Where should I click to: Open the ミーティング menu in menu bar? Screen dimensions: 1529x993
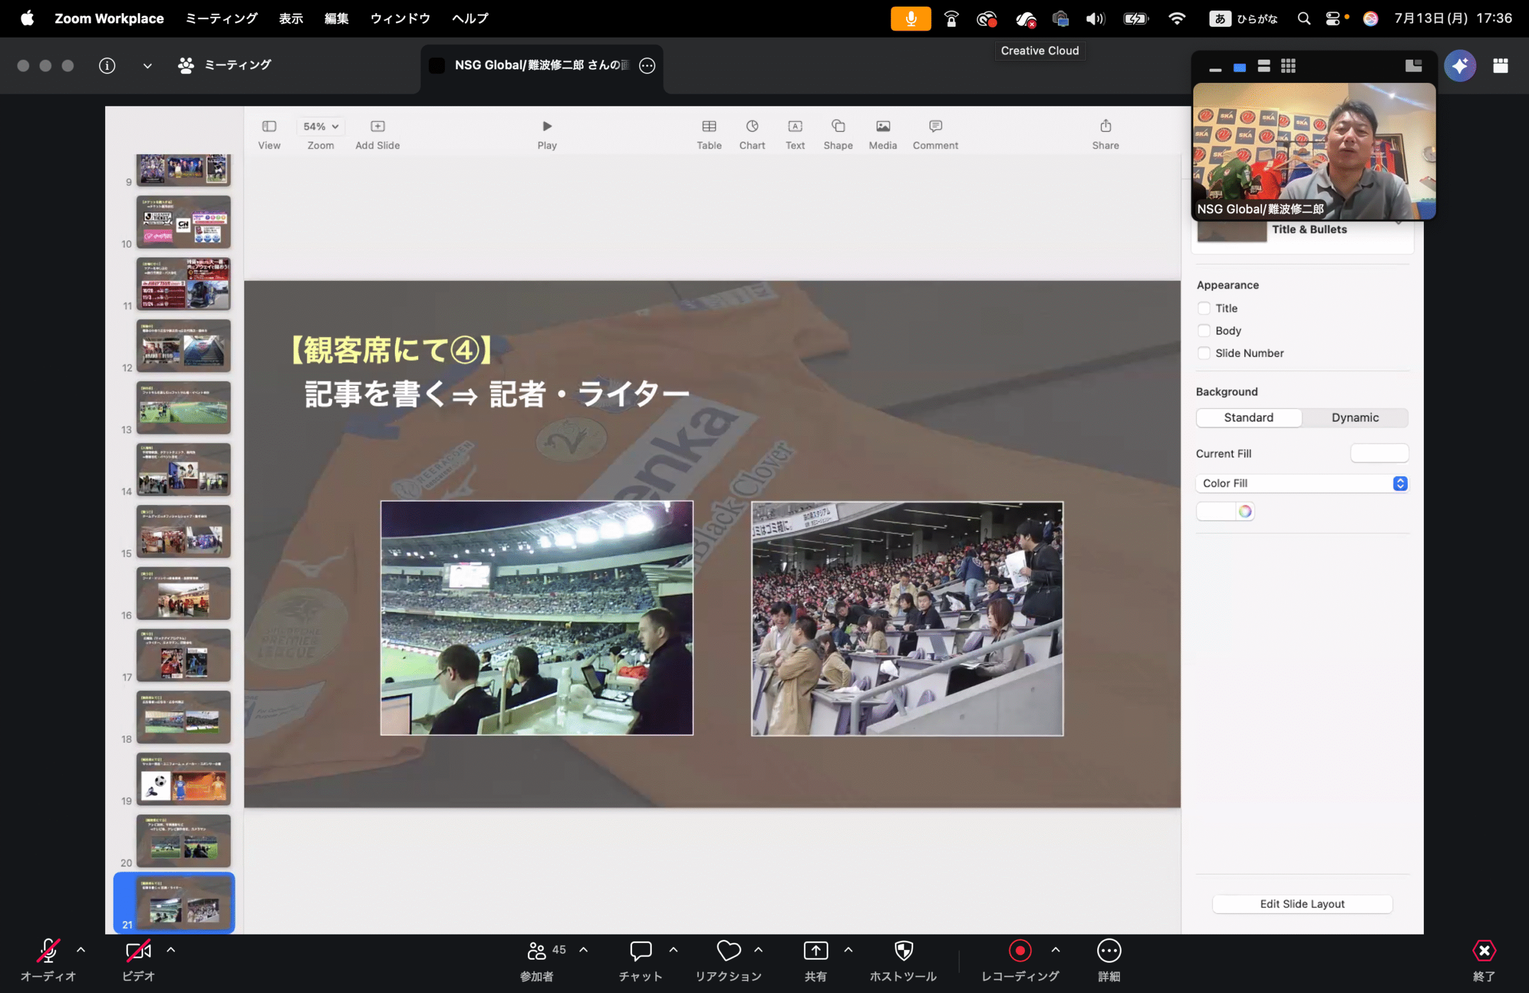point(221,19)
